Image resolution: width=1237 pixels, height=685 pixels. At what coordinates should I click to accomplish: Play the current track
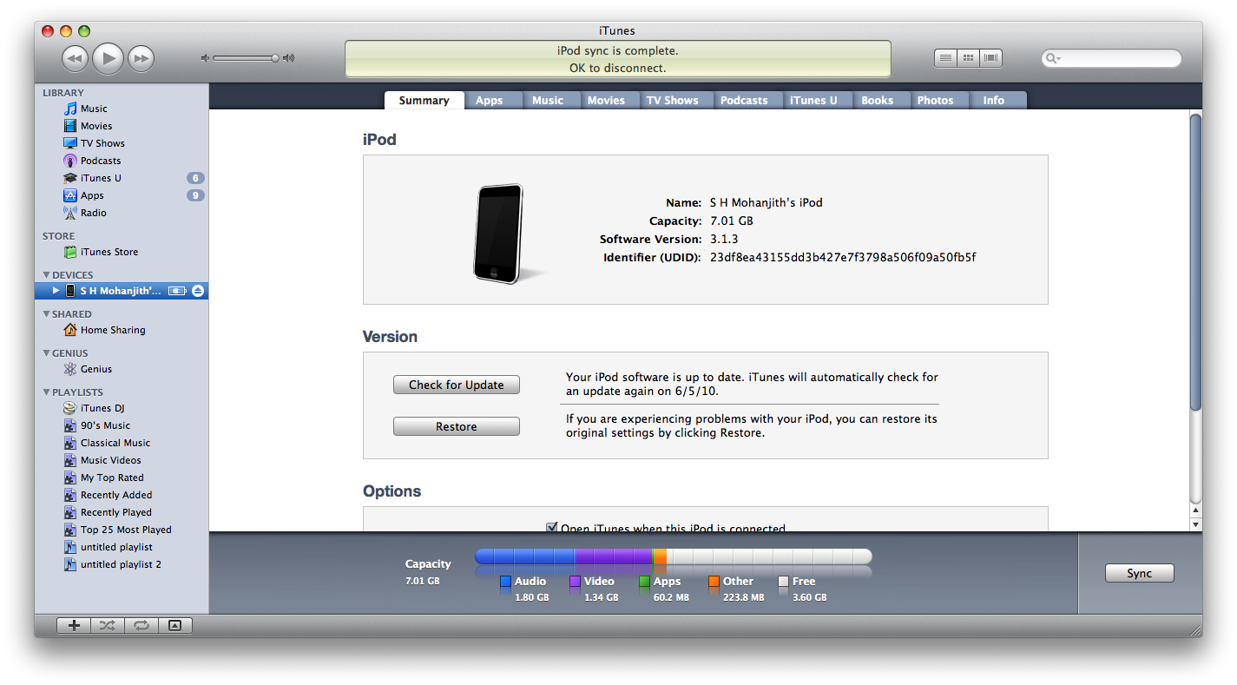[108, 58]
